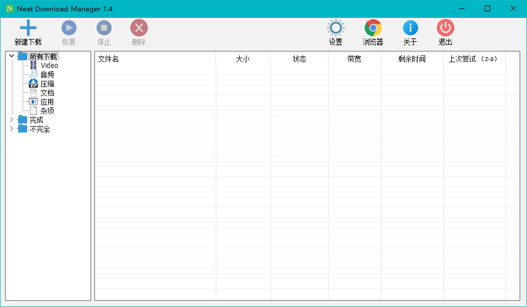Click the Misc (杂项) blank page icon
The width and height of the screenshot is (527, 307).
(33, 110)
